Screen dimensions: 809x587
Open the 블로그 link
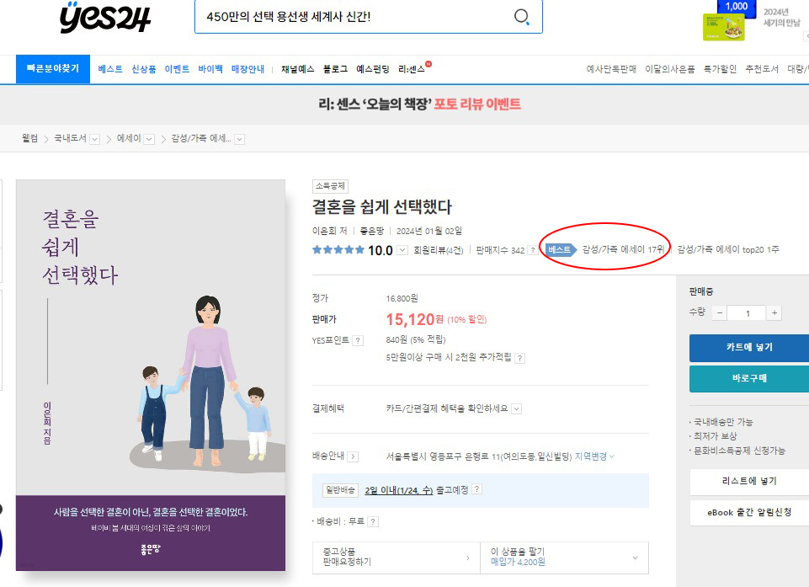(x=335, y=69)
